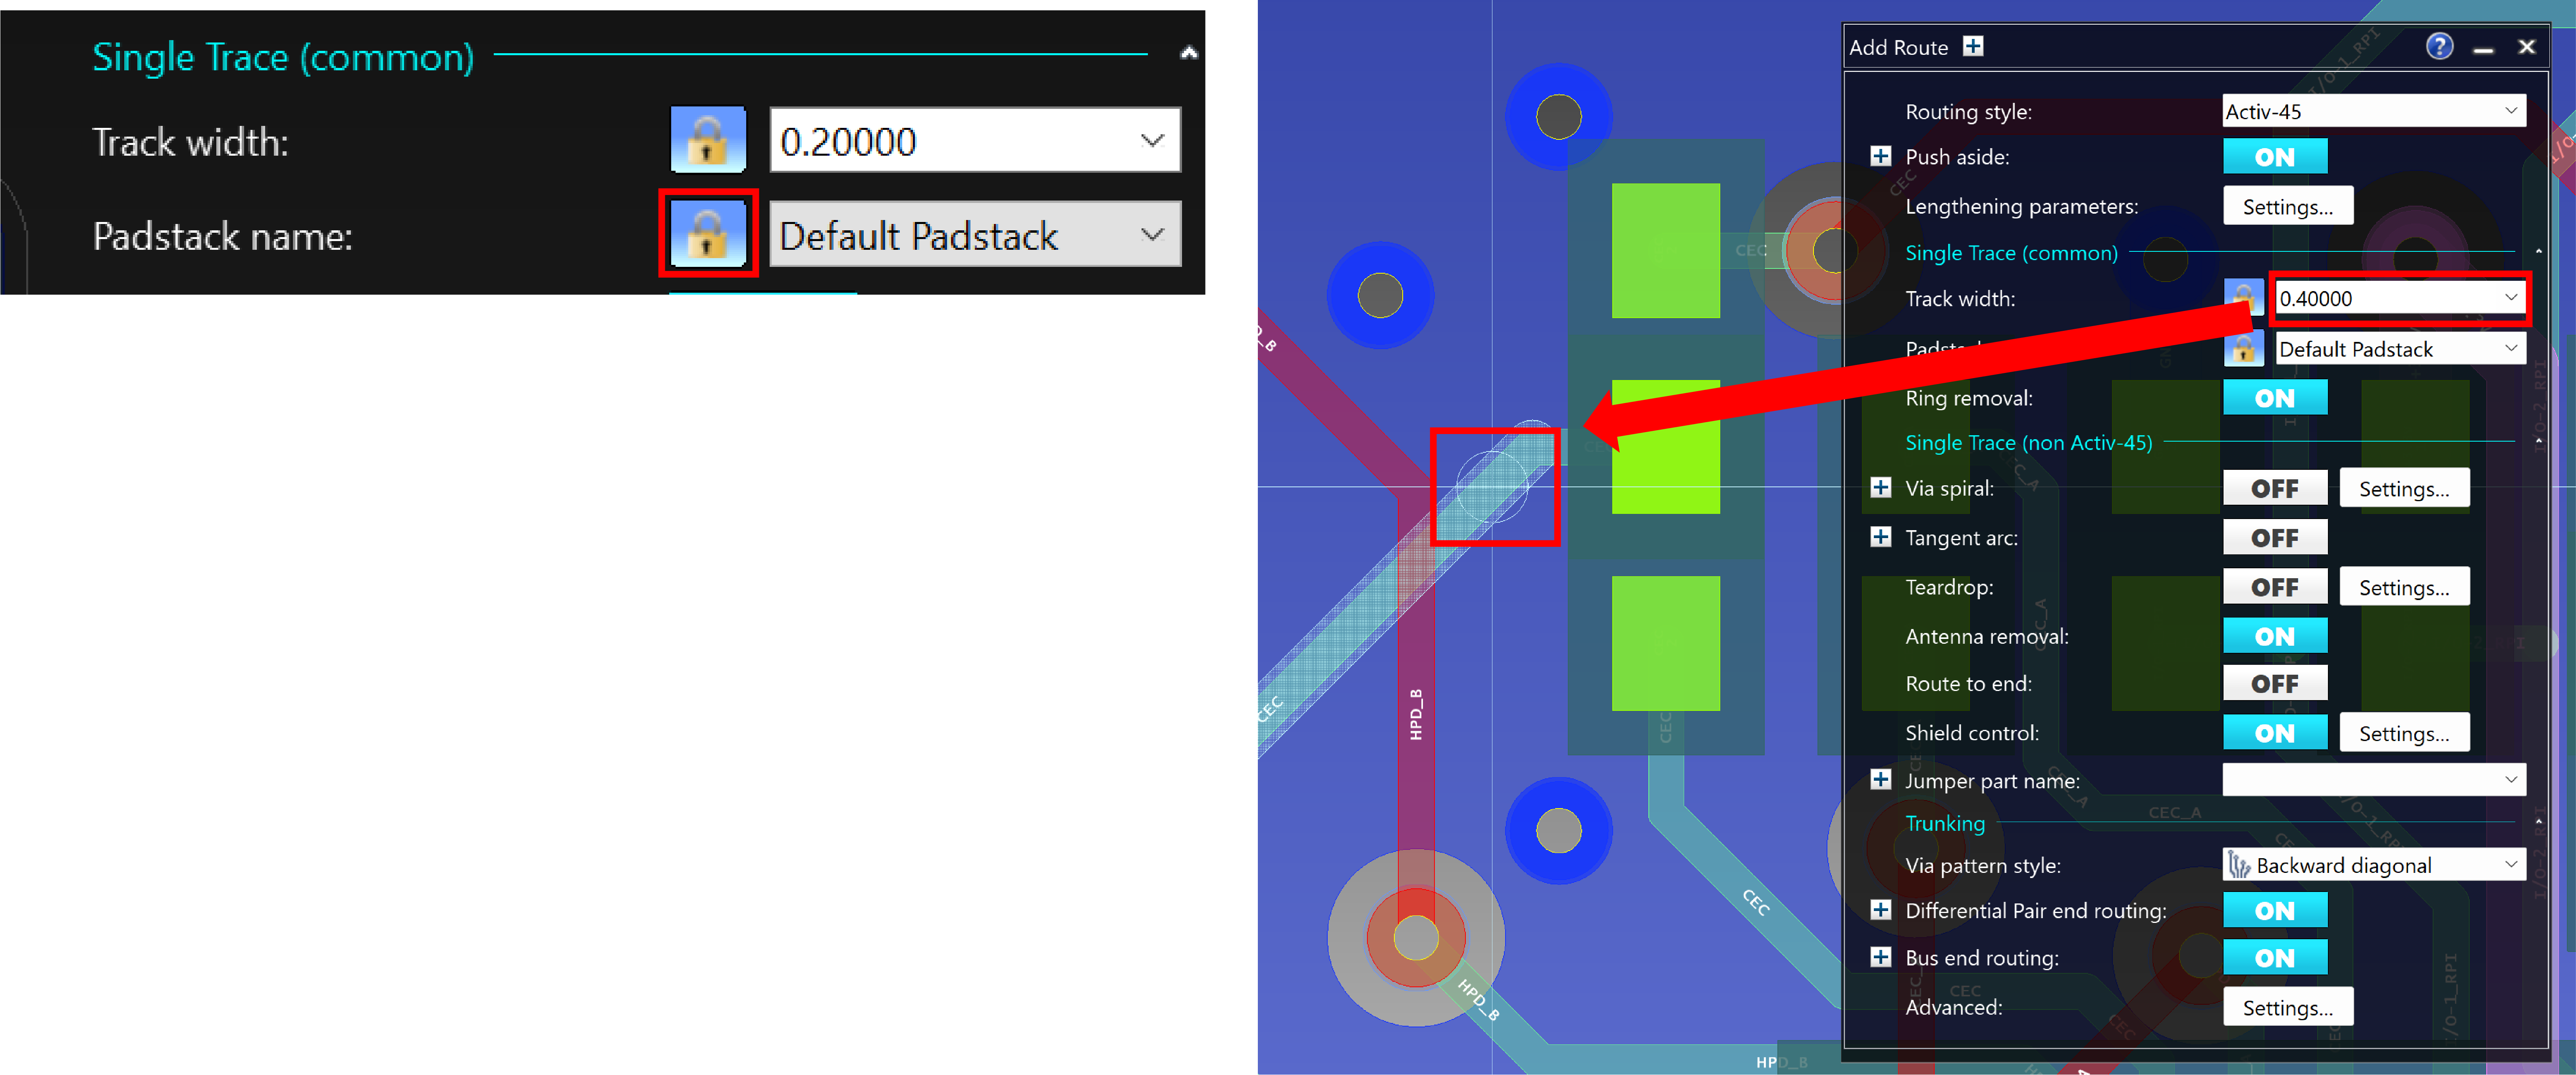Screen dimensions: 2576x1075
Task: Open Via pattern style Backward diagonal dropdown
Action: 2373,865
